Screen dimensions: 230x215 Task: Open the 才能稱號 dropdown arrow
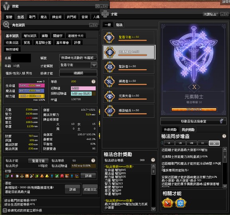click(94, 65)
